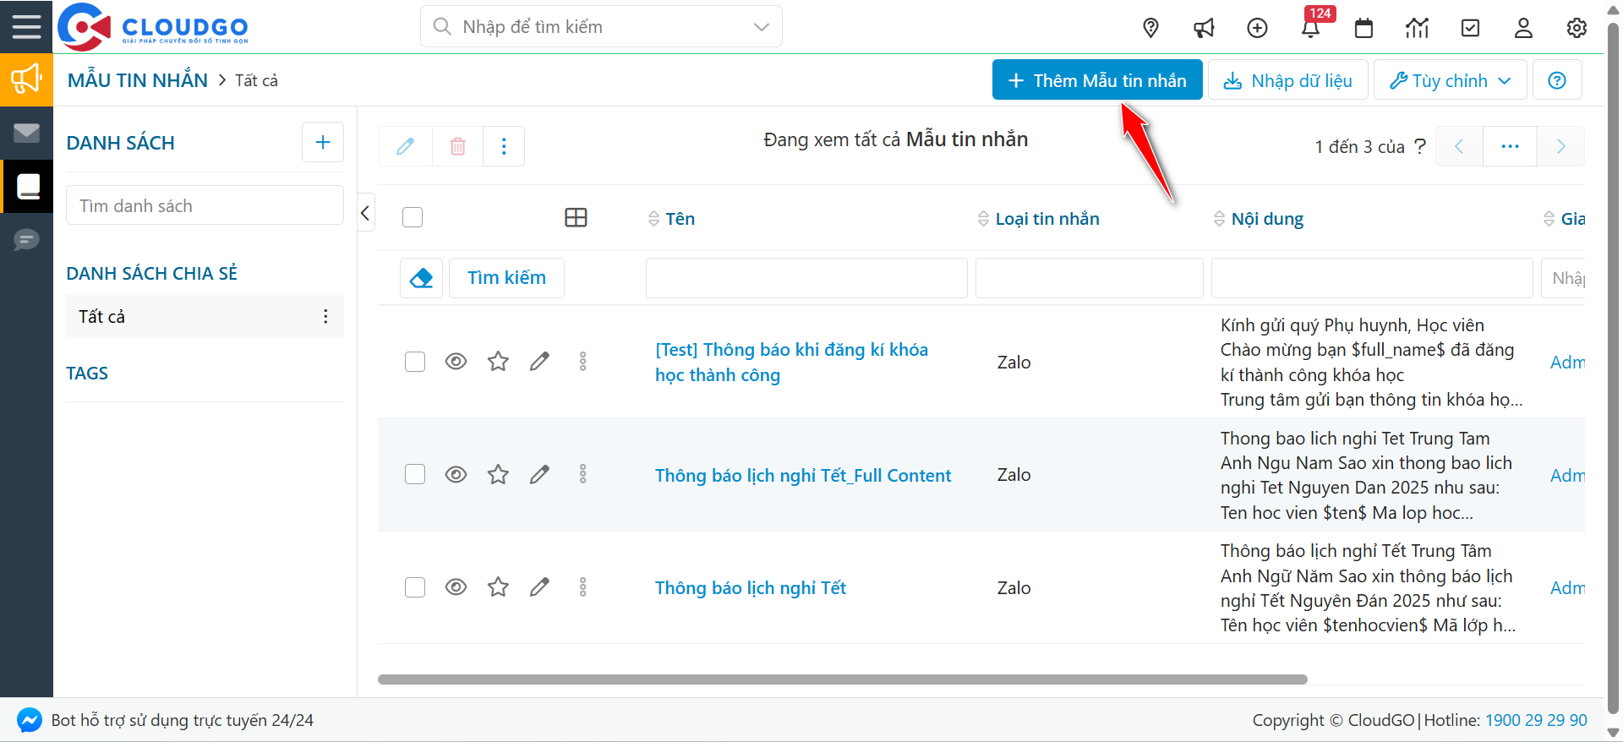Click the CloudGO logo

coord(153,27)
